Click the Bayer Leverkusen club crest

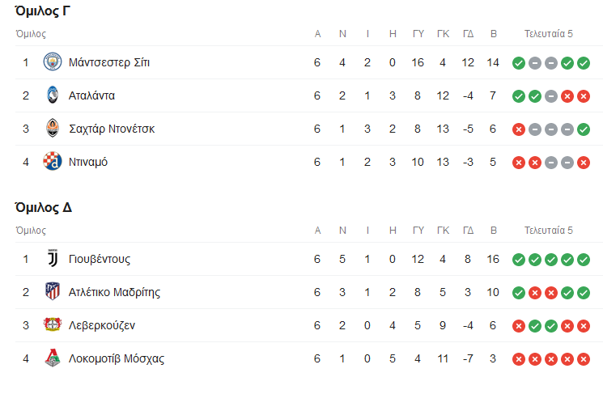tap(52, 325)
